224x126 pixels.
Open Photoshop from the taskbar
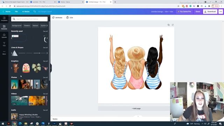55,124
